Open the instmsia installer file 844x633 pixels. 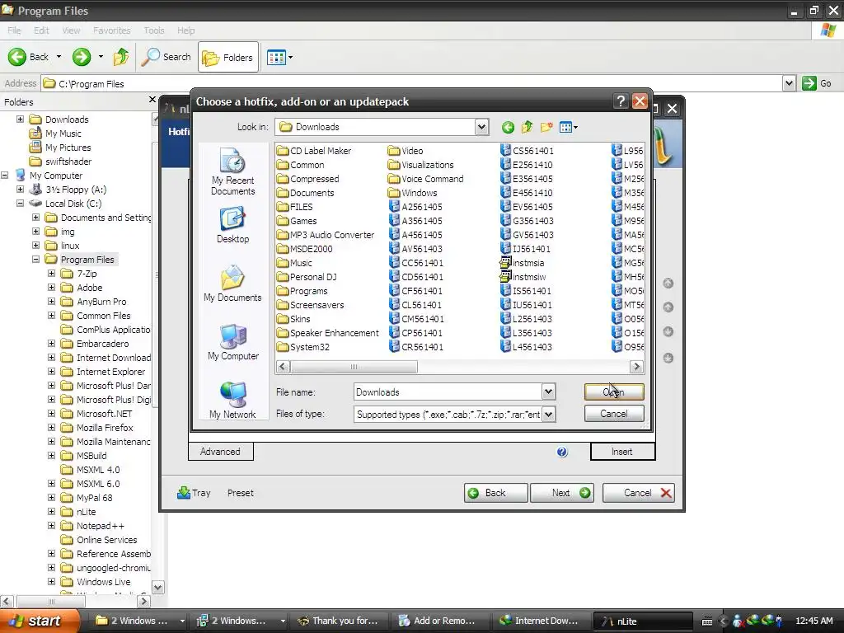pos(522,263)
